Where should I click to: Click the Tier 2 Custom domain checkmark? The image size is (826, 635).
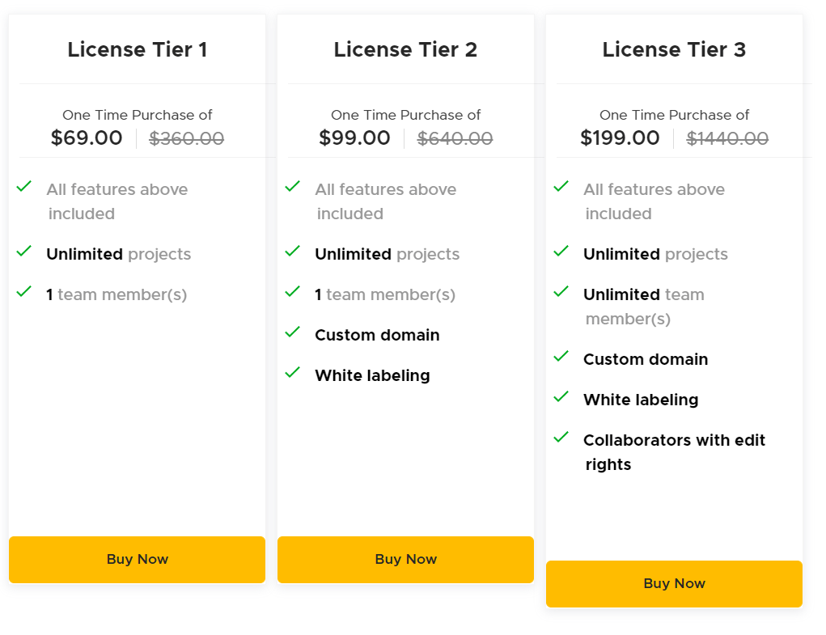[x=293, y=332]
